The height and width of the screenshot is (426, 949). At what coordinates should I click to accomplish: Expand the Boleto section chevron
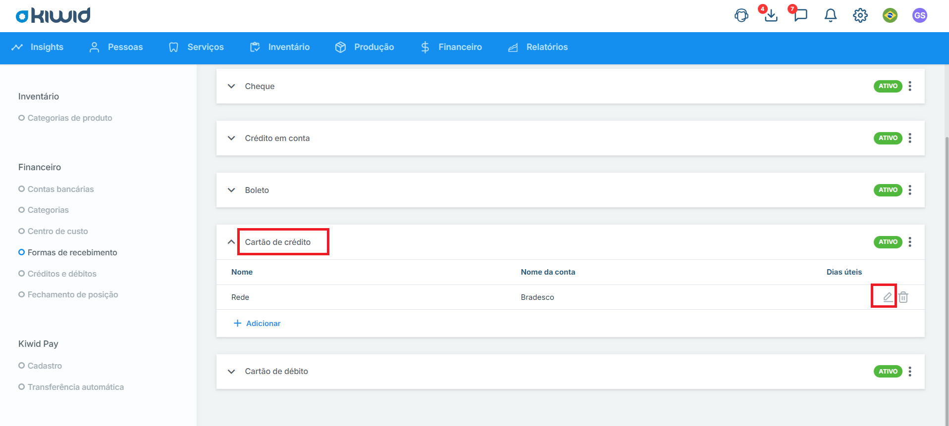(231, 190)
